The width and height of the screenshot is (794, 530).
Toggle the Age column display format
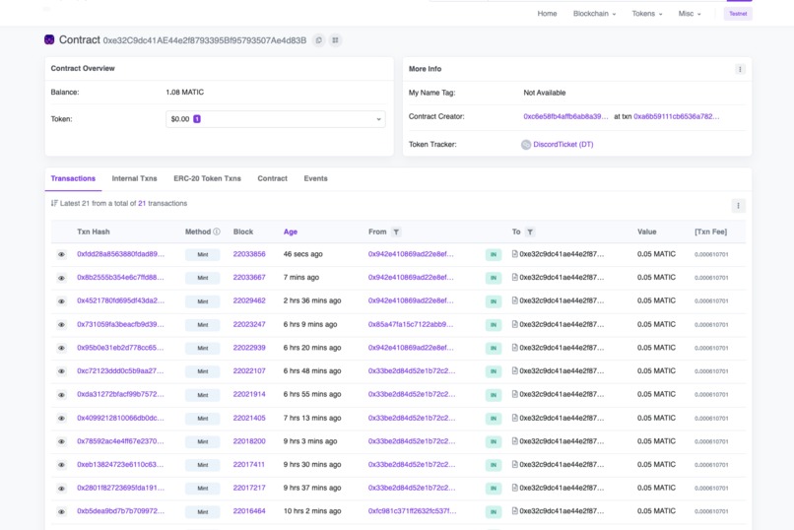point(291,232)
